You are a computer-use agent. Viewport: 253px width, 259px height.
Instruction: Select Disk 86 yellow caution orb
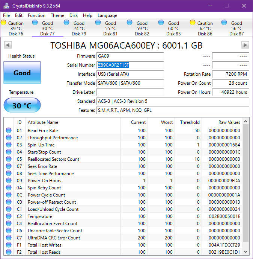click(193, 23)
